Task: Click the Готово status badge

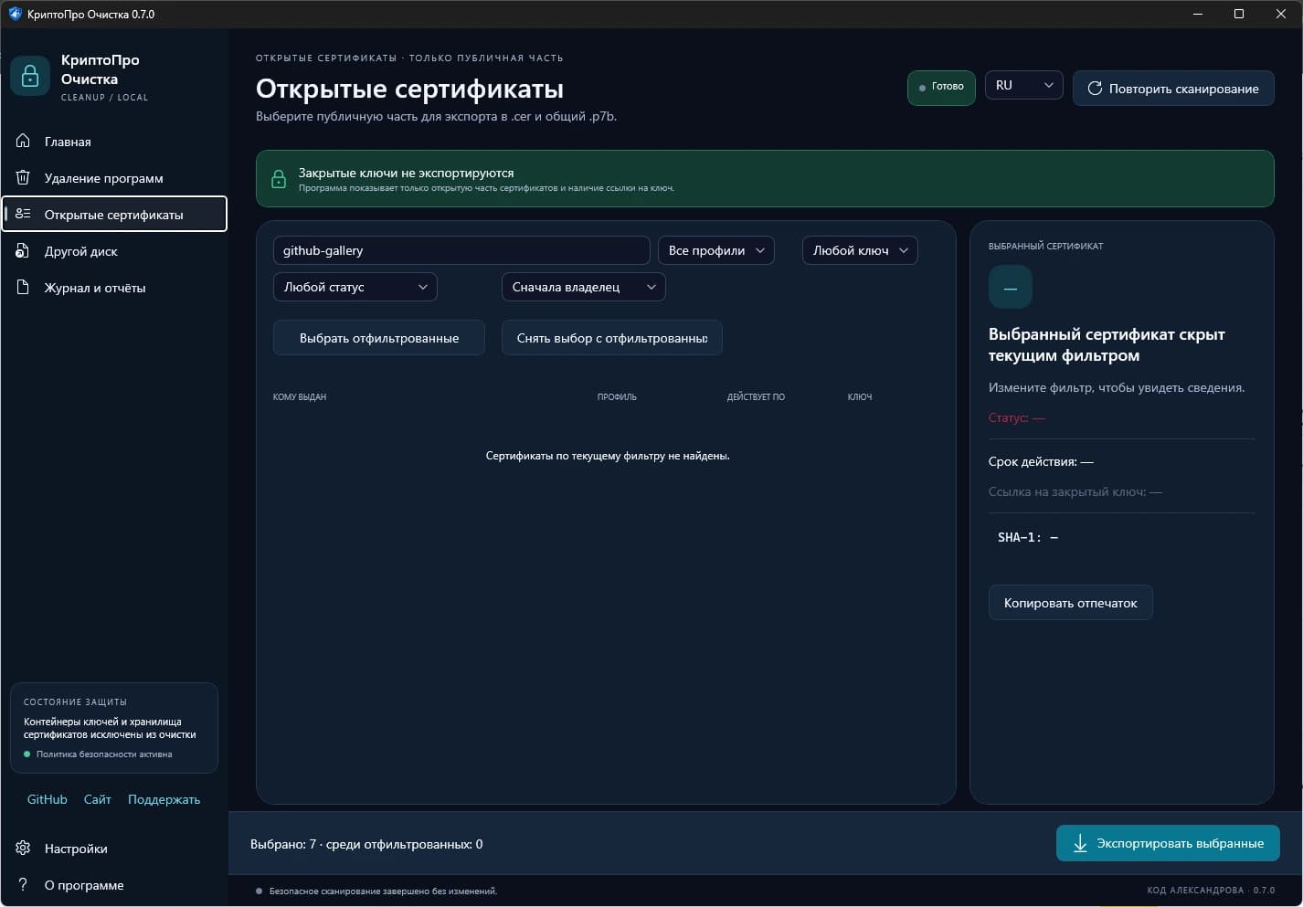Action: click(x=941, y=87)
